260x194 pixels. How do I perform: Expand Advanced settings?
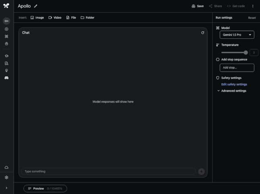pos(231,91)
